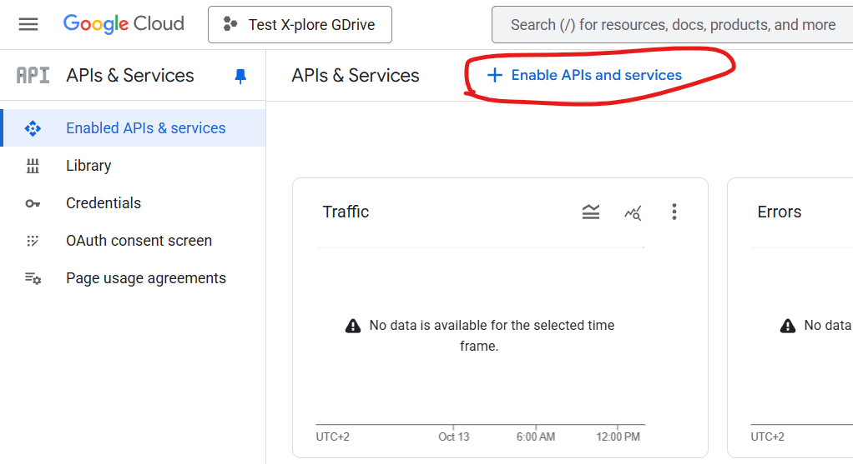This screenshot has width=853, height=464.
Task: Click the Enabled APIs & services icon
Action: pos(33,128)
